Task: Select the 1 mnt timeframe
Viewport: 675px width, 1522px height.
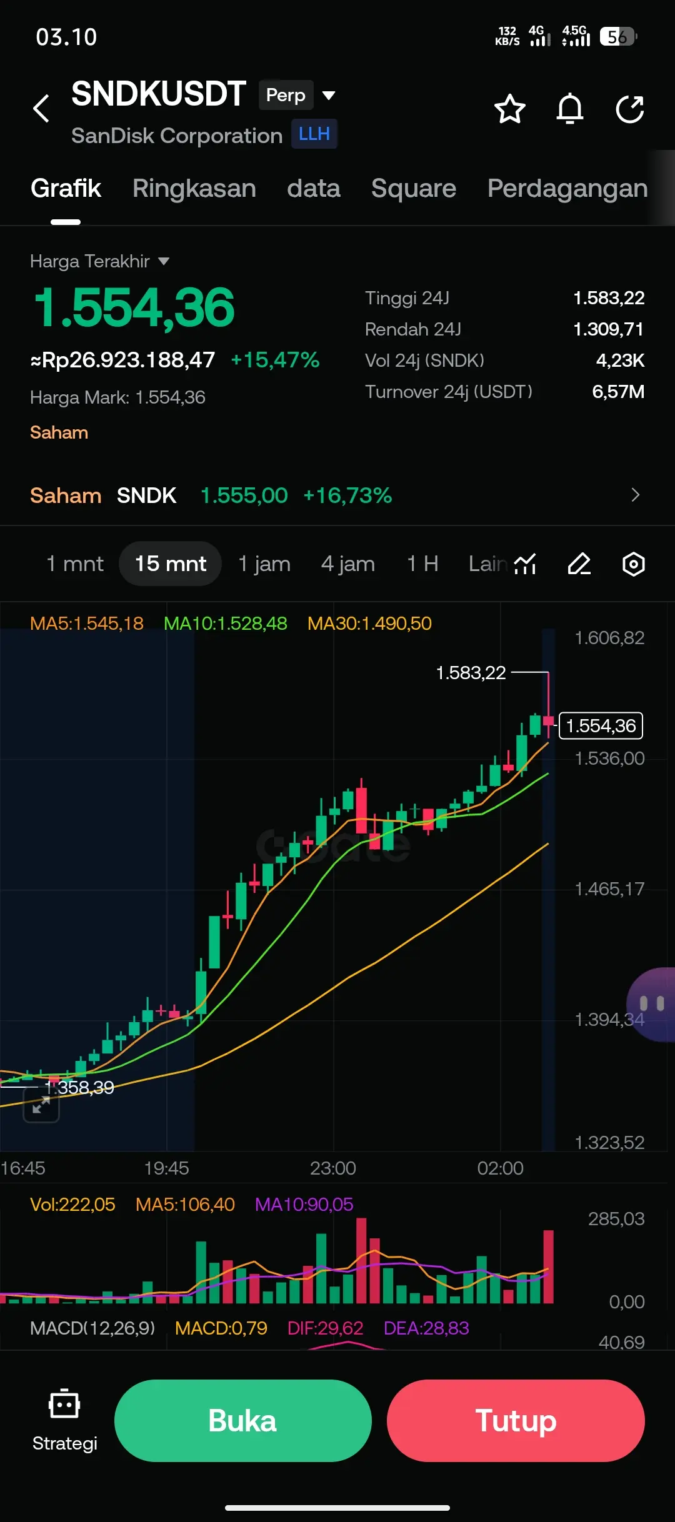Action: 75,564
